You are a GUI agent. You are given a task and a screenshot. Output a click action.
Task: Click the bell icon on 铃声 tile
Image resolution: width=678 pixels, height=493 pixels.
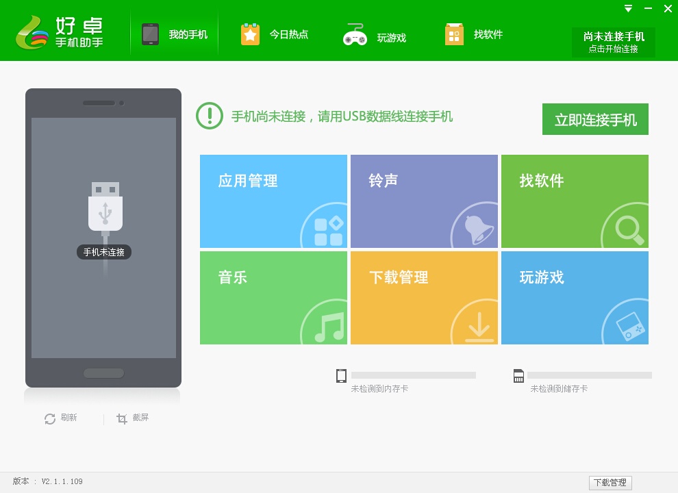(478, 229)
